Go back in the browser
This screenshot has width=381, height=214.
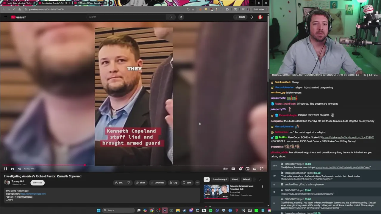click(x=4, y=9)
